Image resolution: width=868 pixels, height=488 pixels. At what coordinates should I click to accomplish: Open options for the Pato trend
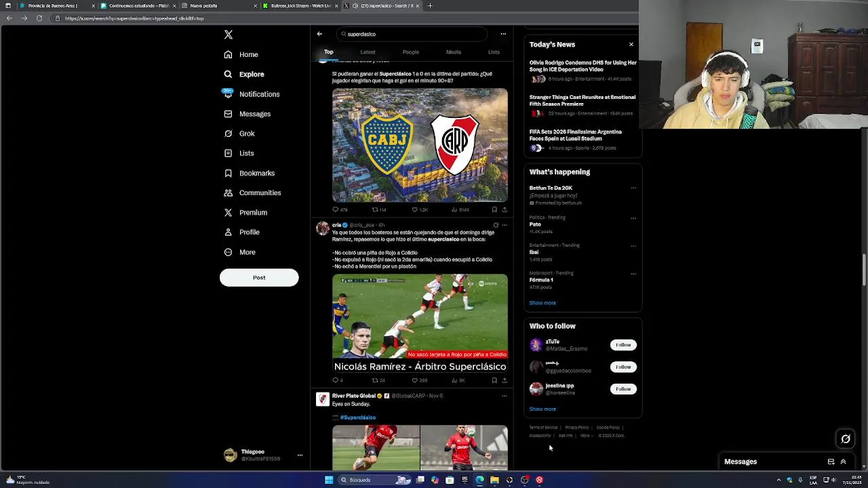pos(633,218)
